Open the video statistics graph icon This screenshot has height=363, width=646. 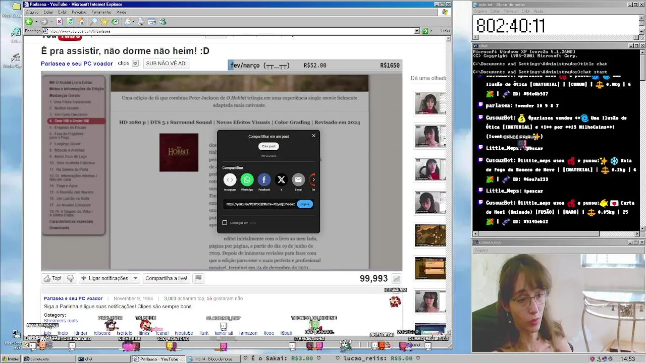(x=397, y=278)
